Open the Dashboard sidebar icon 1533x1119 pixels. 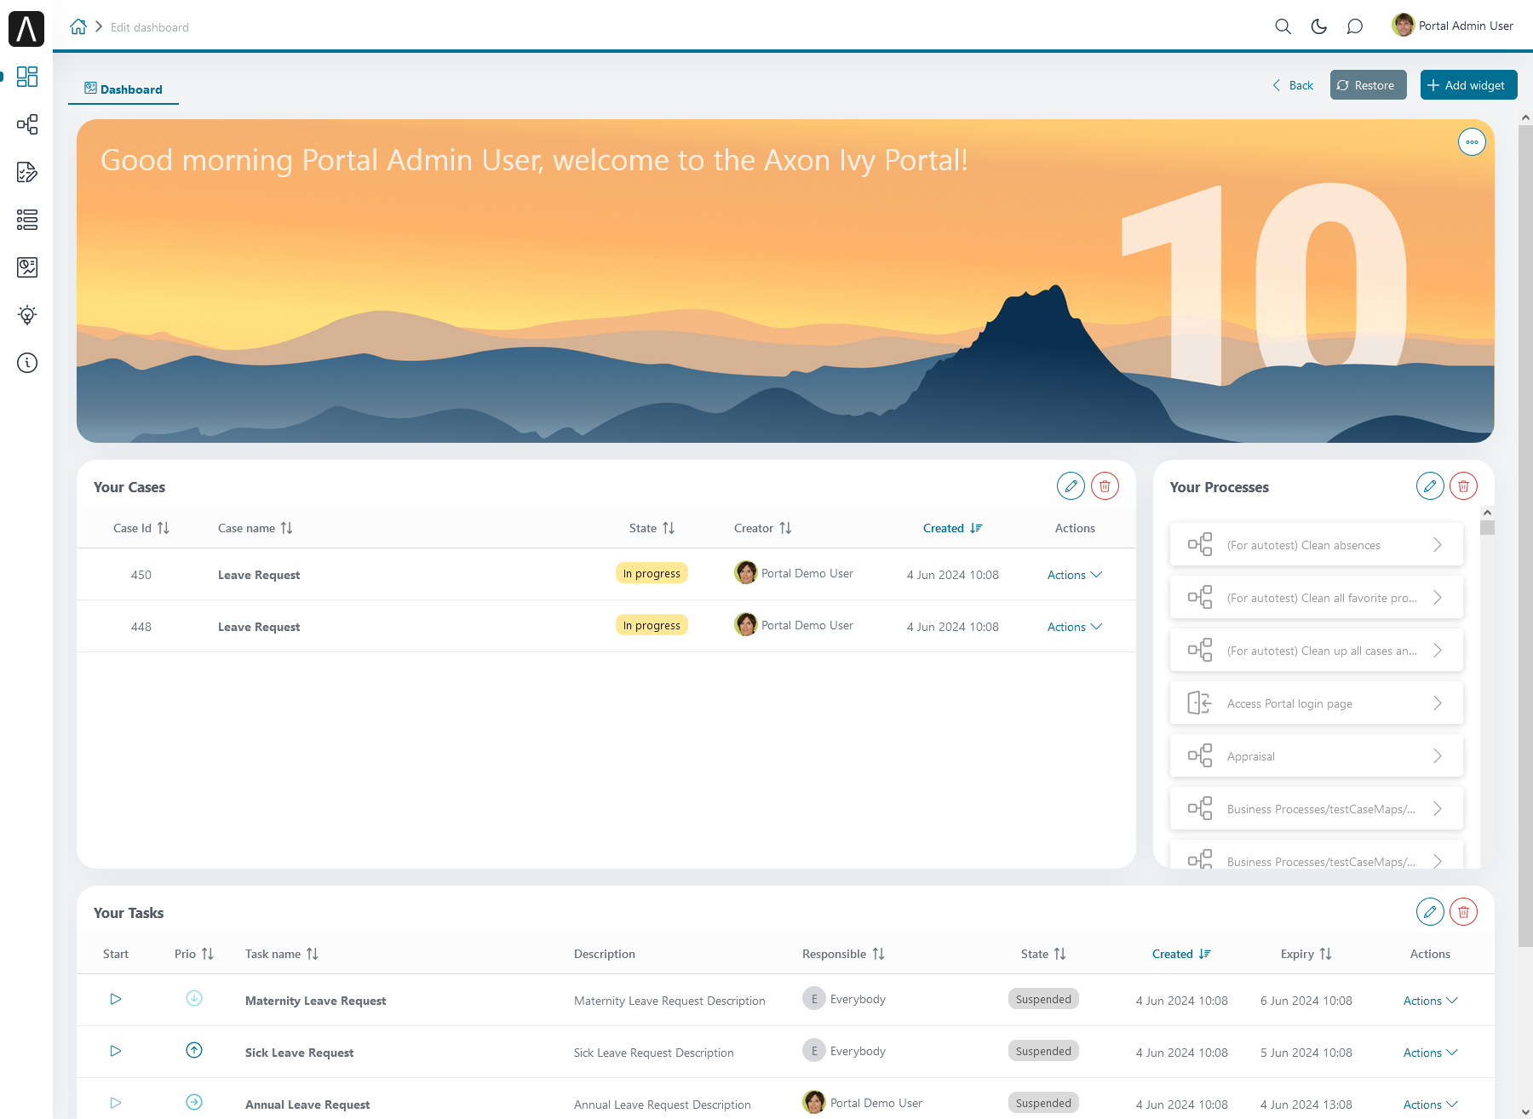[27, 77]
